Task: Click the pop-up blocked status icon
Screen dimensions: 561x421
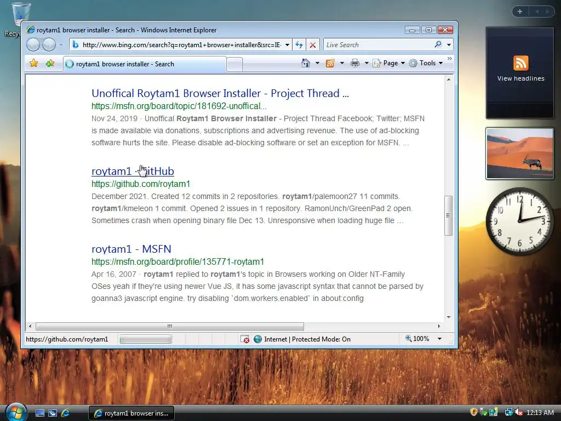Action: (245, 339)
